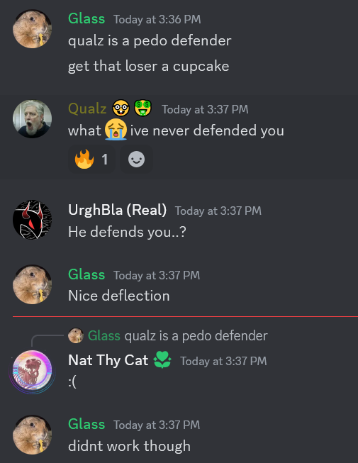Click the Glass username above 'didnt work though'
The image size is (358, 463).
pyautogui.click(x=86, y=424)
